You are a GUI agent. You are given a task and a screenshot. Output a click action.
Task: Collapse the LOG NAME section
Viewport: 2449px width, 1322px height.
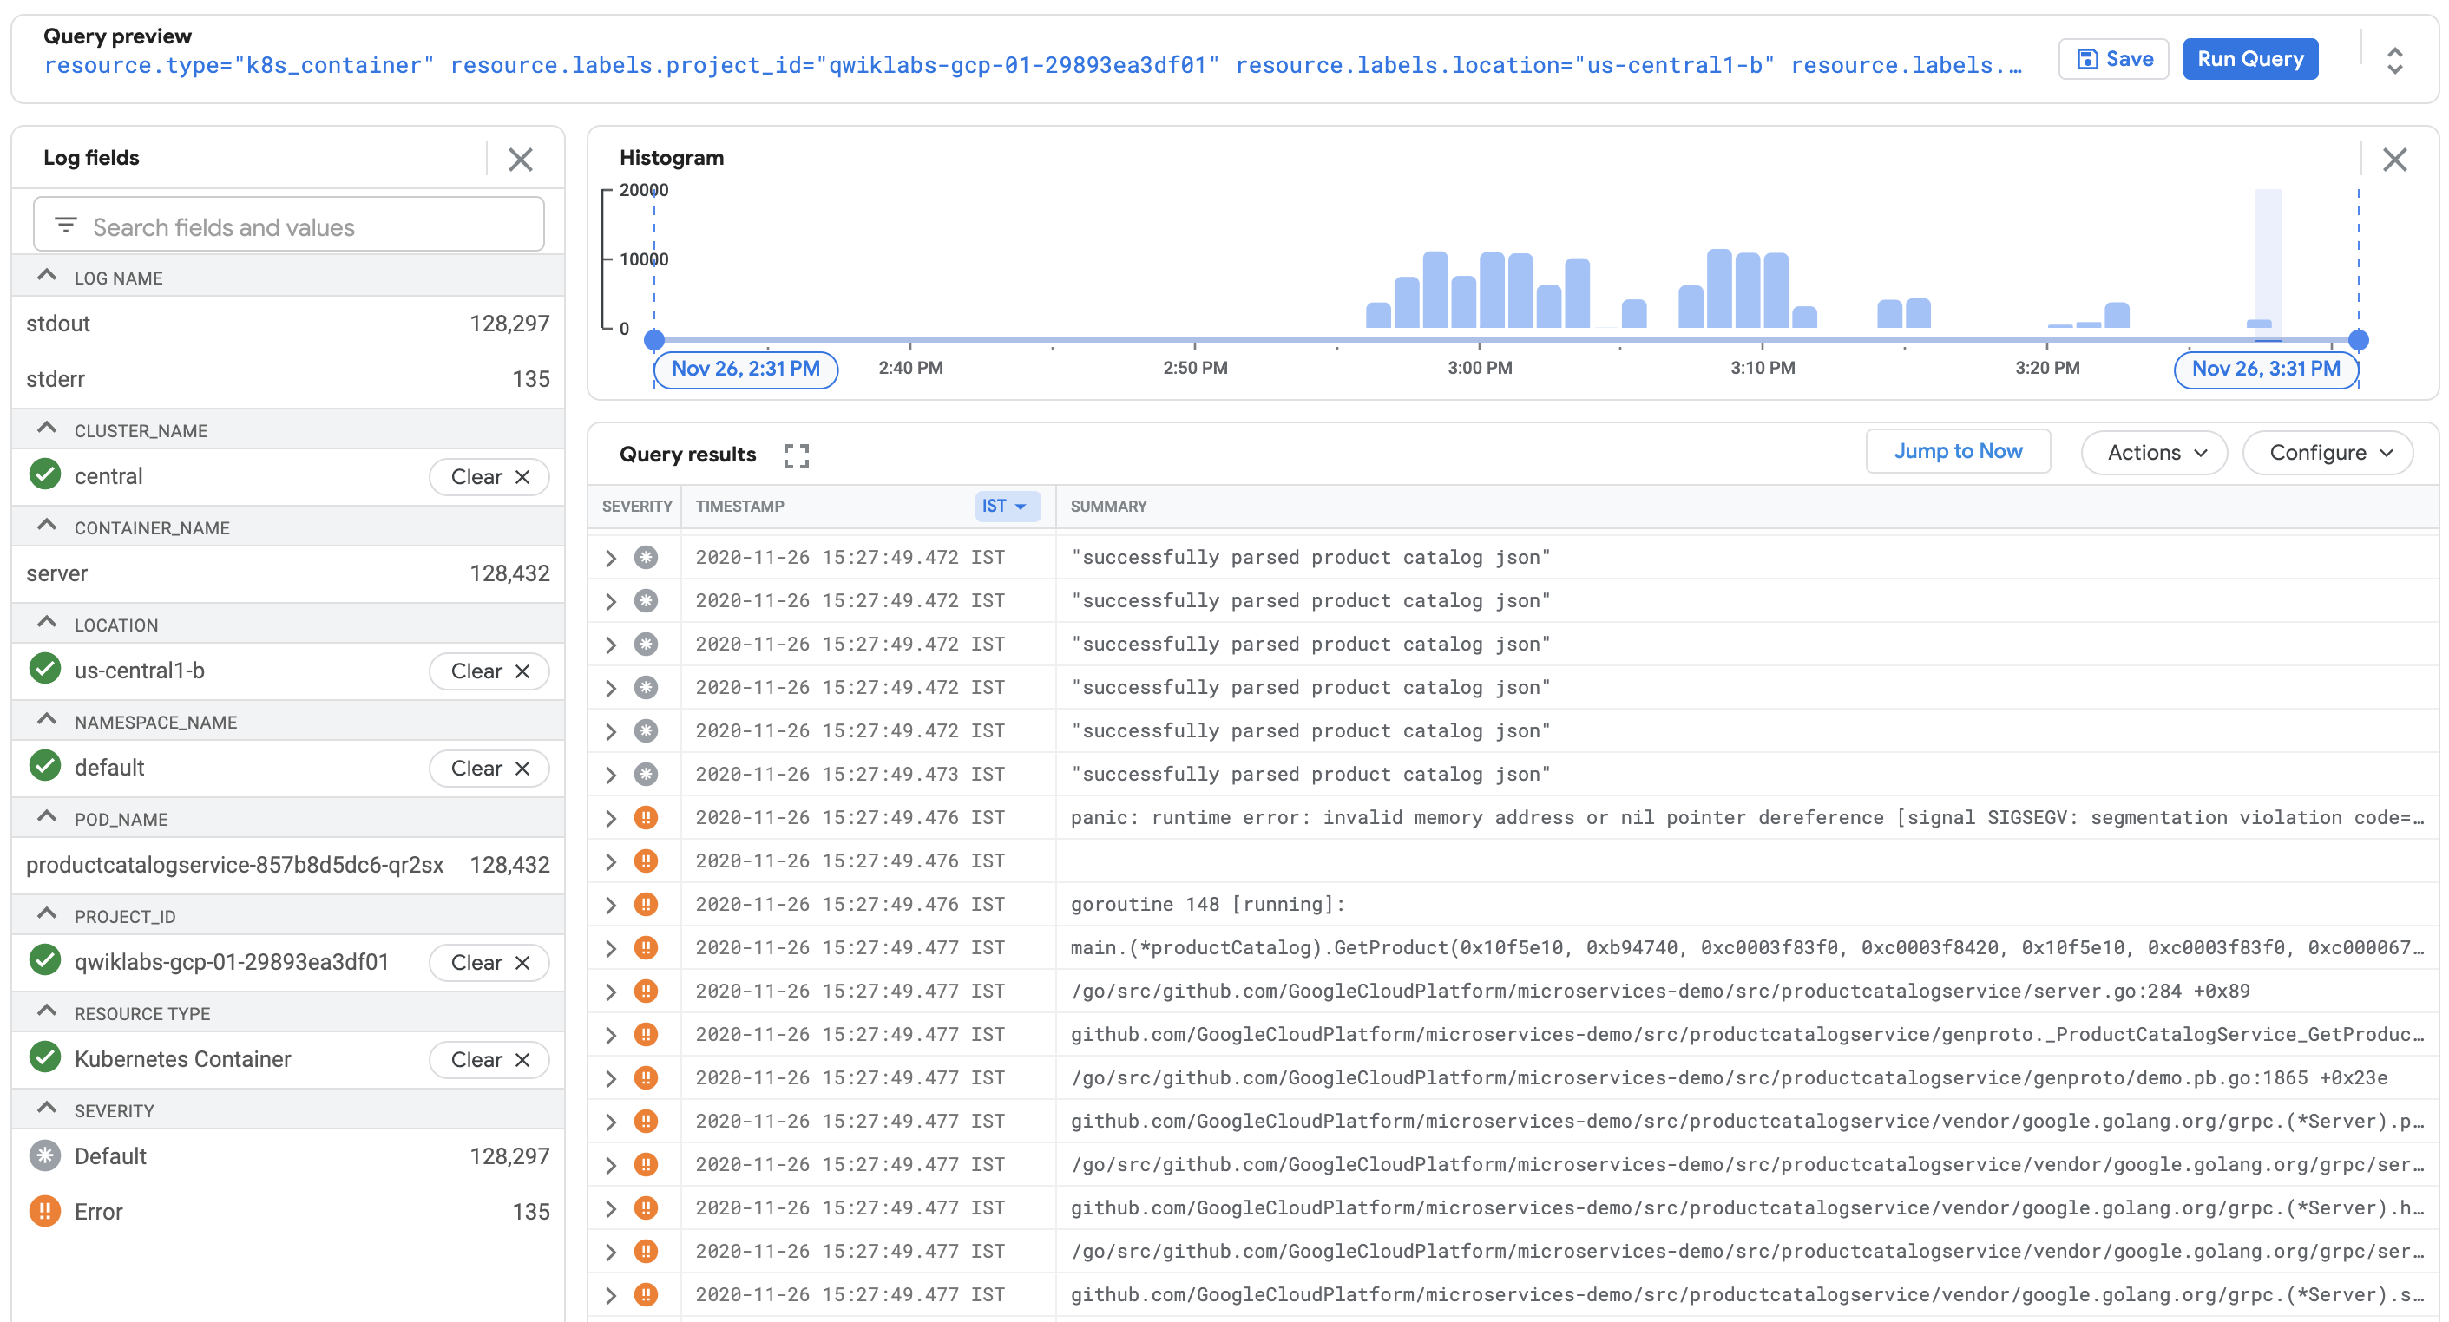click(x=47, y=276)
